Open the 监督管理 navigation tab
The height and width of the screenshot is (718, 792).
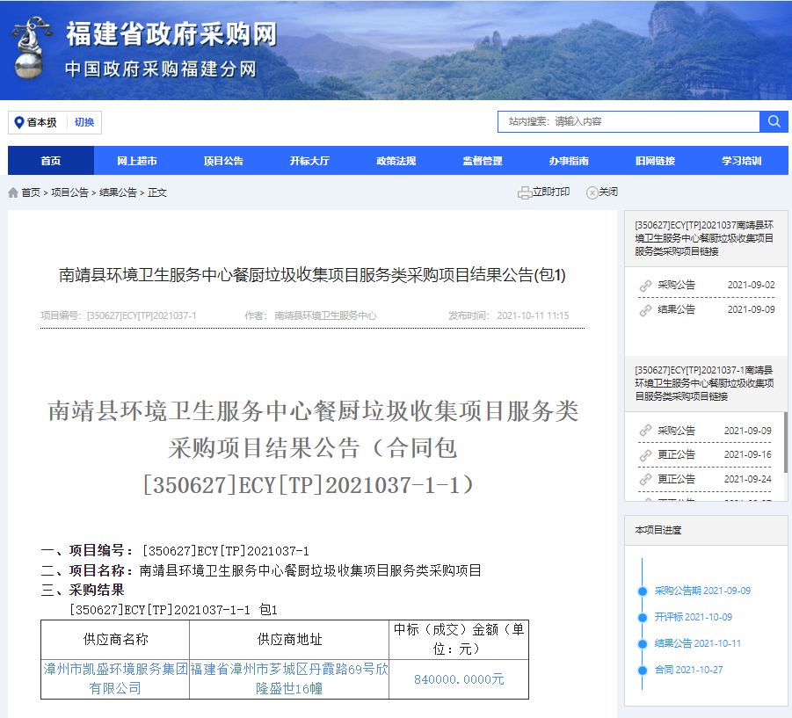click(483, 161)
